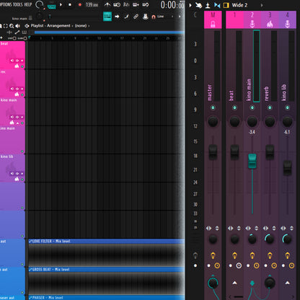Viewport: 300px width, 300px height.
Task: Stop playback with the stop button
Action: (70, 4)
